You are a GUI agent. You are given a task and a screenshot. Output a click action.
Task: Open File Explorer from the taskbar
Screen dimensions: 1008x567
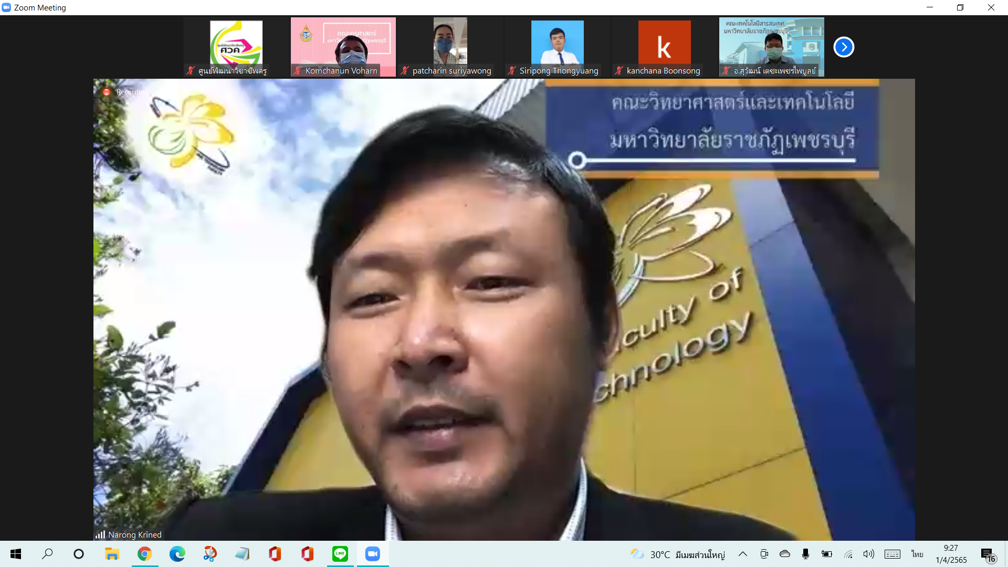click(112, 554)
